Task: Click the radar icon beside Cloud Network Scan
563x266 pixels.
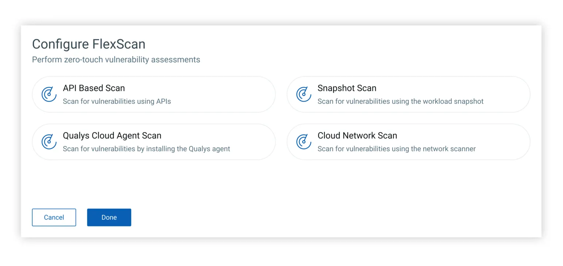Action: [x=303, y=142]
